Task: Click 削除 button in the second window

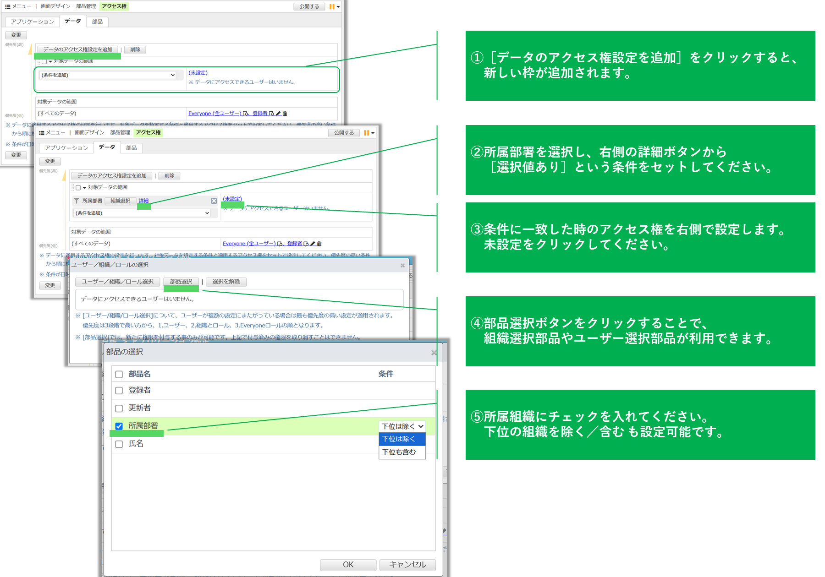Action: 170,176
